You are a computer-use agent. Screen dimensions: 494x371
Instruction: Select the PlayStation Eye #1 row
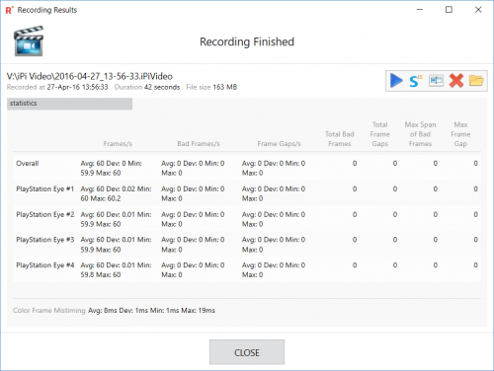[x=247, y=193]
